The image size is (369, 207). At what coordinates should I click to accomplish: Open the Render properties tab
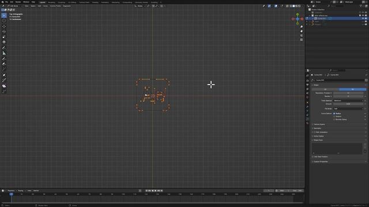pyautogui.click(x=307, y=80)
